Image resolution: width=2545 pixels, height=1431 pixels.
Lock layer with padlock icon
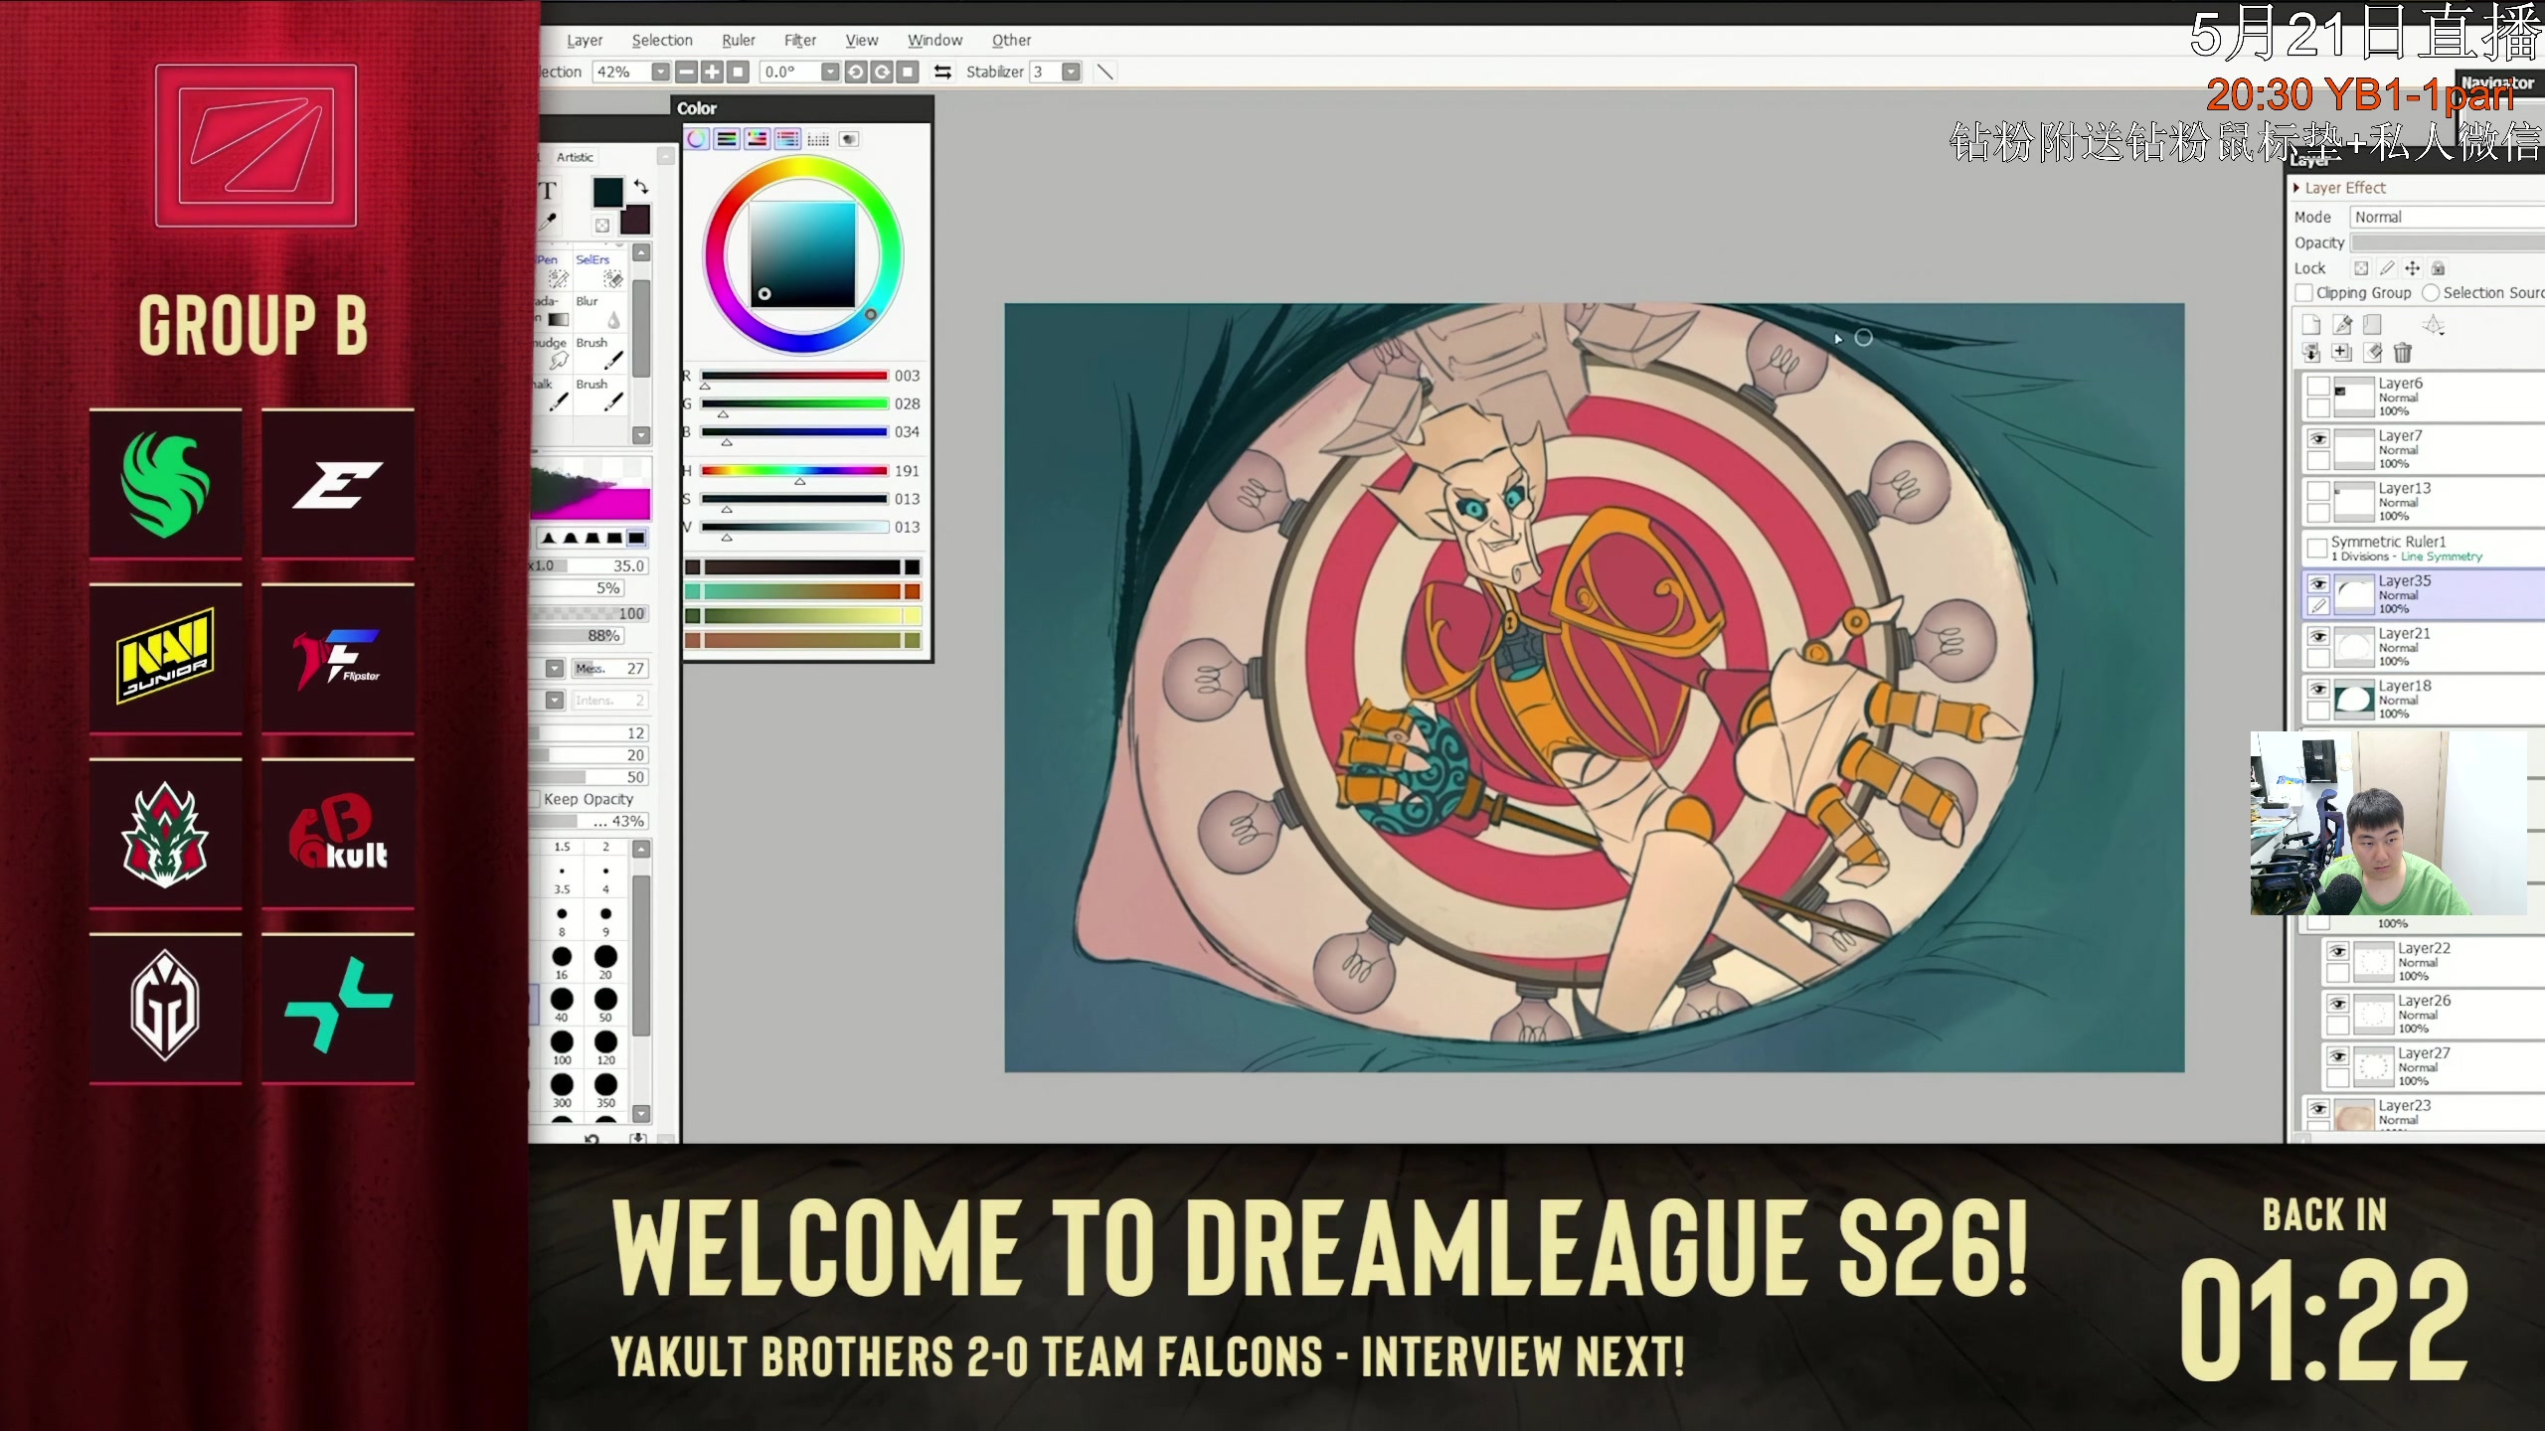pos(2438,268)
